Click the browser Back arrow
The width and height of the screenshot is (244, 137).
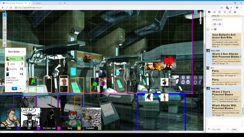tap(3, 8)
